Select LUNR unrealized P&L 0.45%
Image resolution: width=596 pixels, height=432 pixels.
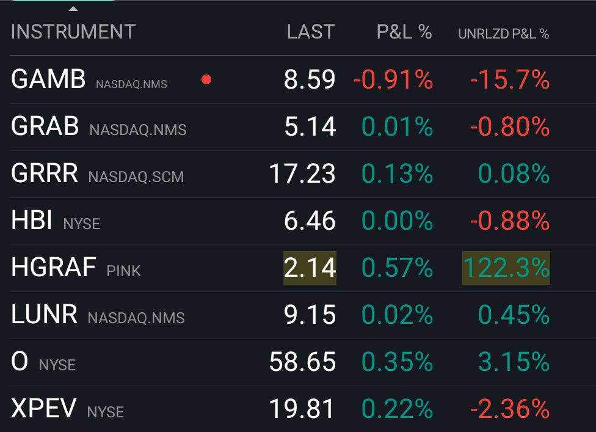pos(514,315)
